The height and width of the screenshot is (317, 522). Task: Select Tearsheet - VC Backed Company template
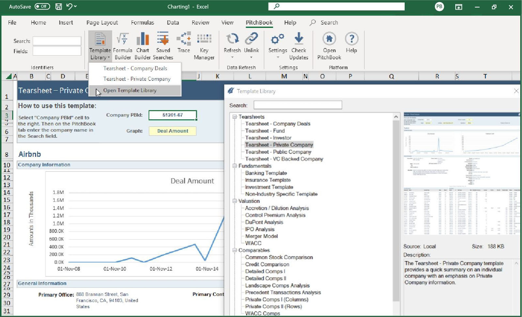coord(284,159)
